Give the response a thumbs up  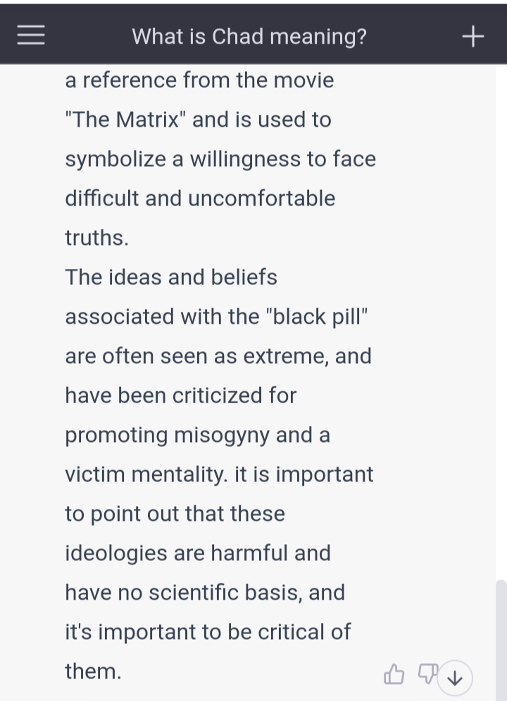394,674
